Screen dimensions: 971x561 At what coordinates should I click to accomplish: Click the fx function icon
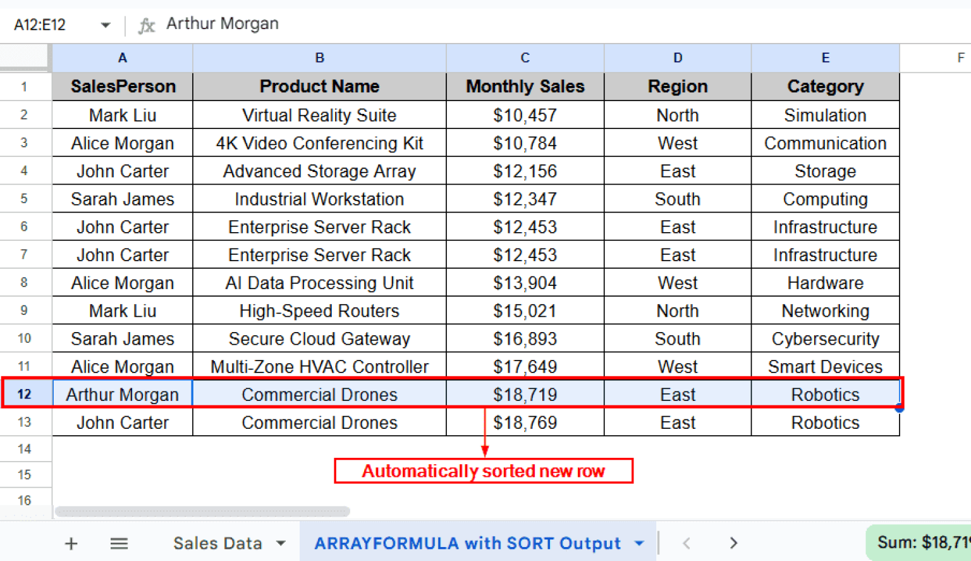point(147,25)
